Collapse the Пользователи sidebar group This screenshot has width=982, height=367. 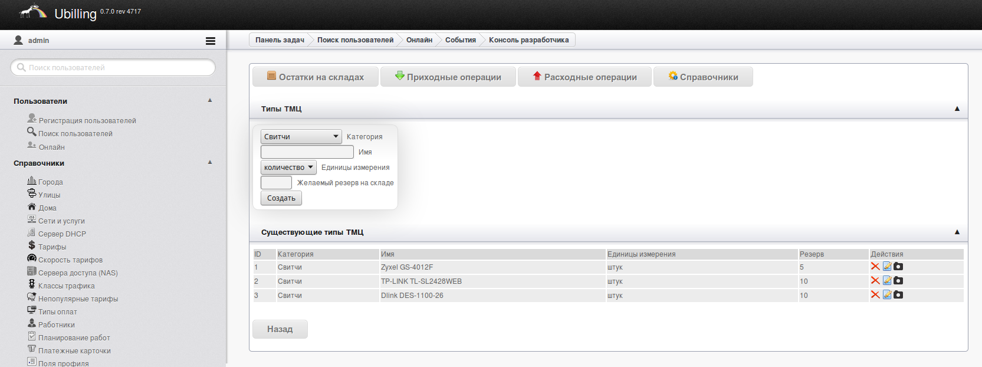pyautogui.click(x=210, y=101)
